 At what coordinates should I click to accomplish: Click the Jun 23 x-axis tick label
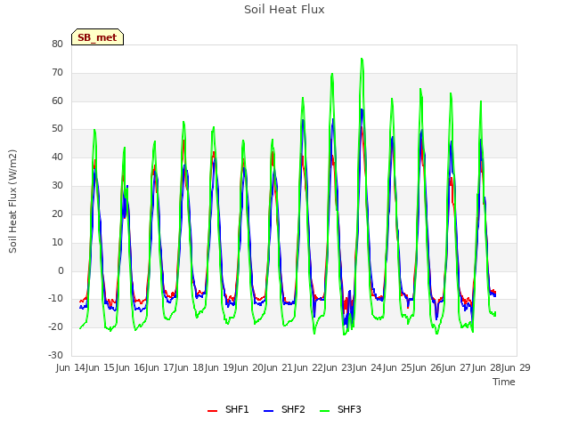pyautogui.click(x=339, y=367)
